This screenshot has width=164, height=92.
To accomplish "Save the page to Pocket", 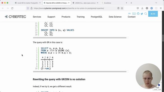I will [138, 8].
